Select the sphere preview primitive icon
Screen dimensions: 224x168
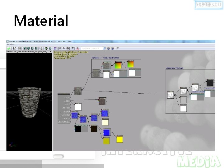click(x=32, y=49)
